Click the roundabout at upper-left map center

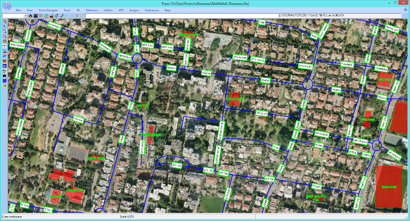[137, 59]
